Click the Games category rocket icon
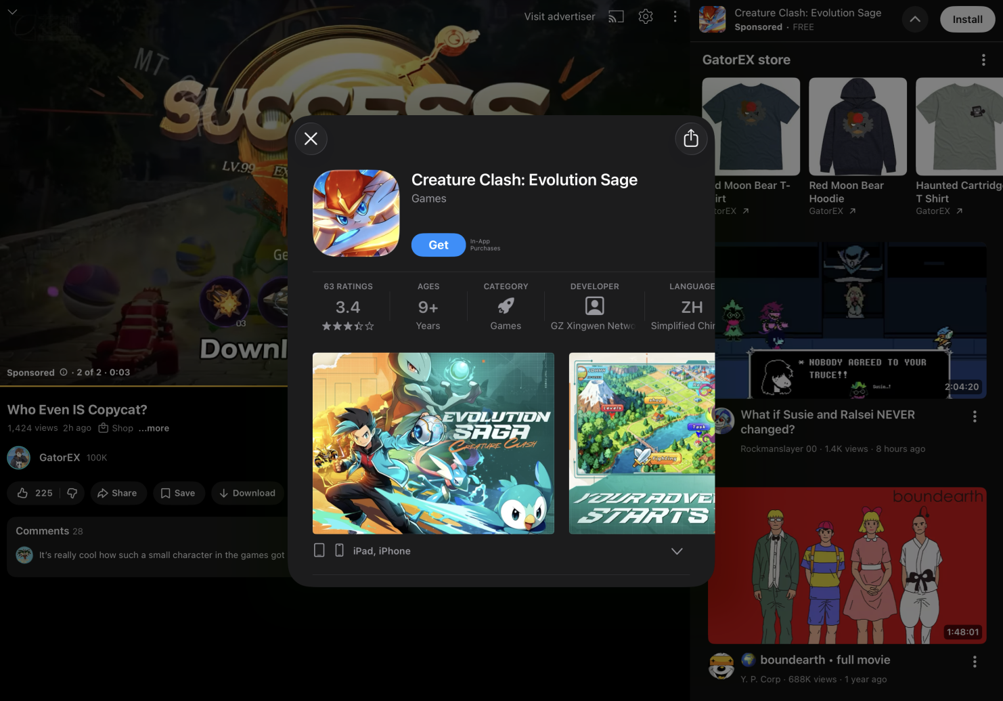The width and height of the screenshot is (1003, 701). (506, 306)
